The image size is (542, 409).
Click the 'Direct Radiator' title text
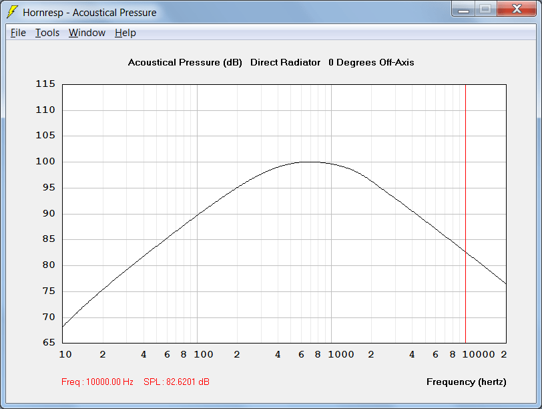point(285,62)
